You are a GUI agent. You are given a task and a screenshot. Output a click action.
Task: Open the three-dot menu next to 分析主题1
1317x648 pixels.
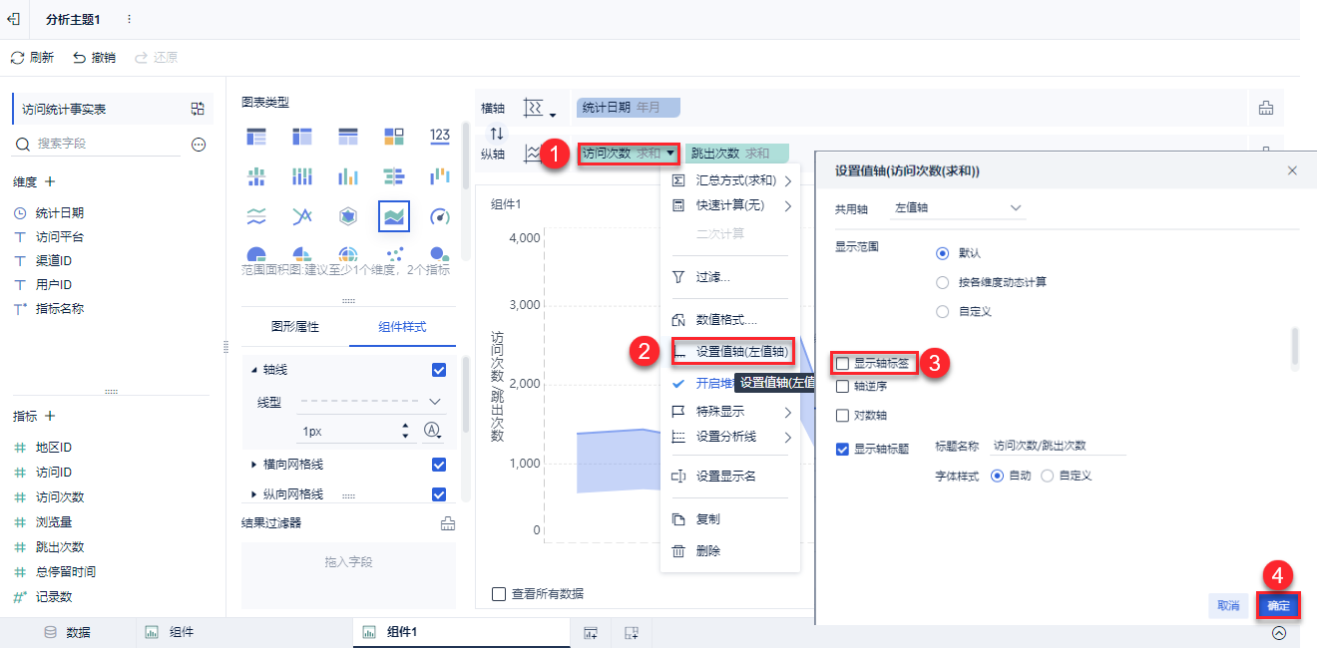pos(129,19)
